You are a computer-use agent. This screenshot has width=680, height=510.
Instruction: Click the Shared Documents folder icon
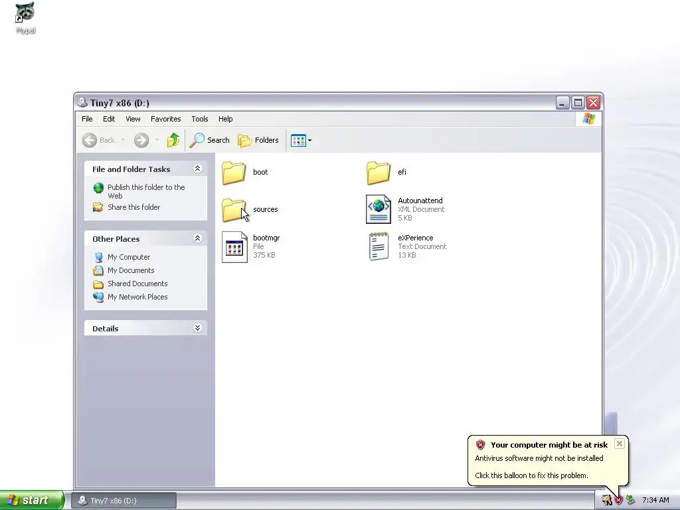click(x=98, y=284)
